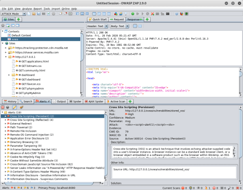Select GET:favicon.ico in Sites tree
This screenshot has height=190, width=243.
31,84
